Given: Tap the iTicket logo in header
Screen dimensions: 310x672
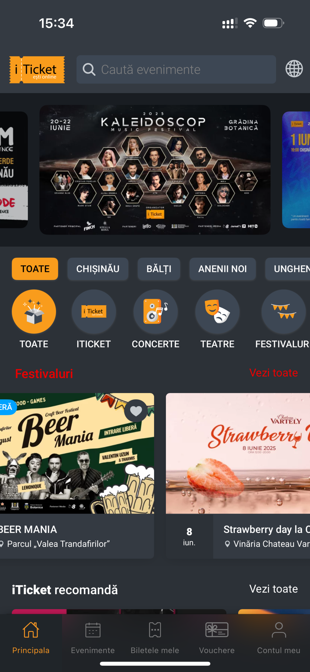Looking at the screenshot, I should 37,70.
